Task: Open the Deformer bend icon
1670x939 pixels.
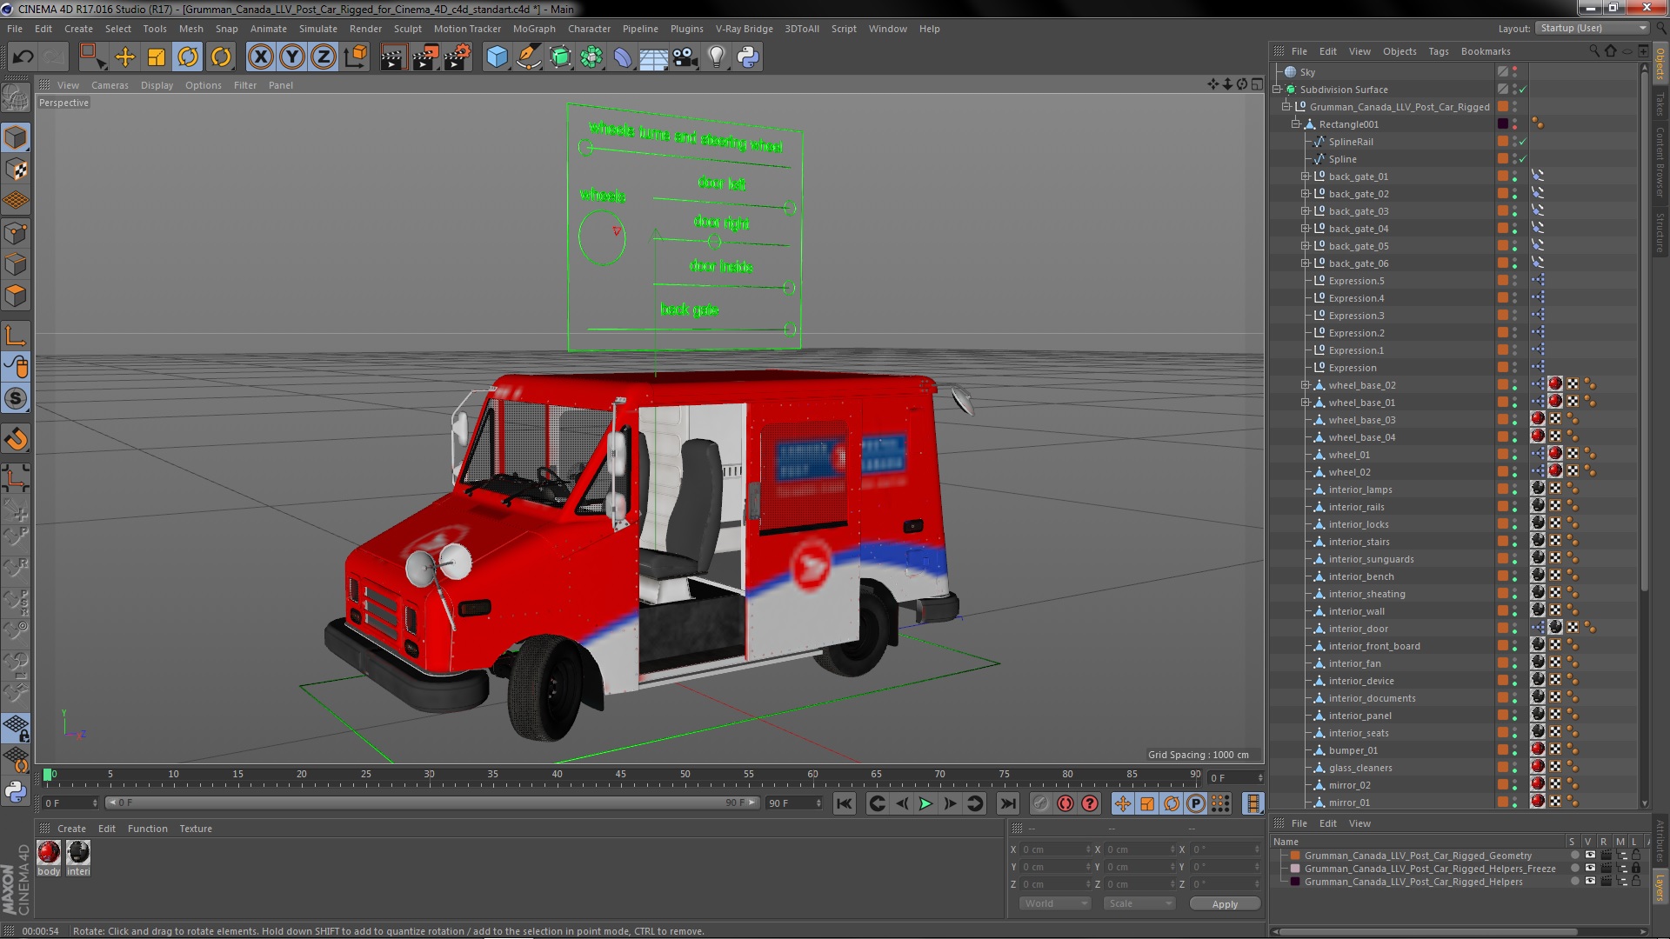Action: 623,57
